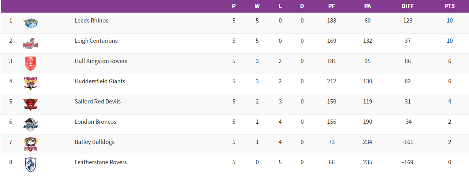The image size is (469, 181).
Task: Select the London Broncos team name
Action: pos(95,122)
